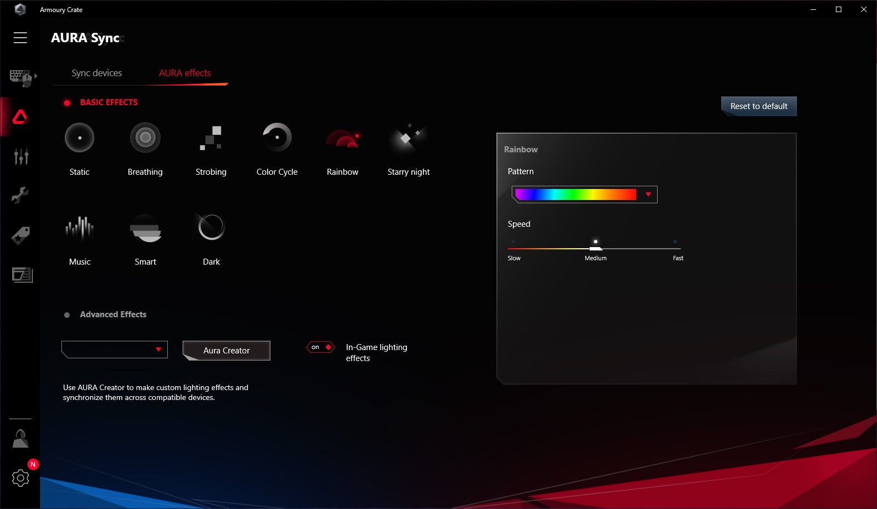
Task: Select the Basic Effects radio button
Action: [x=67, y=103]
